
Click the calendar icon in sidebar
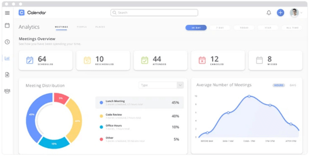coord(7,25)
